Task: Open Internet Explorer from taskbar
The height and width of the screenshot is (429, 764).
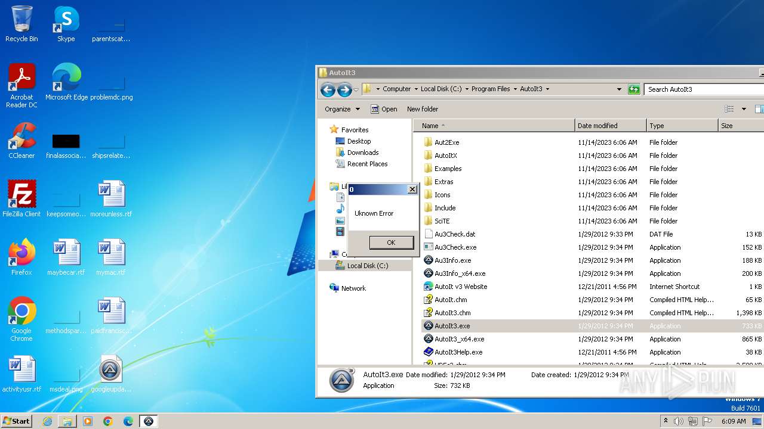Action: 47,421
